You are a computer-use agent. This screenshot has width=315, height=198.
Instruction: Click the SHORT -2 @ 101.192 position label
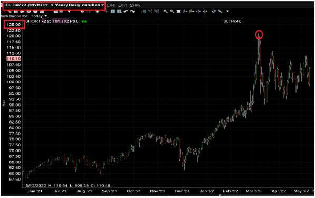tap(47, 21)
